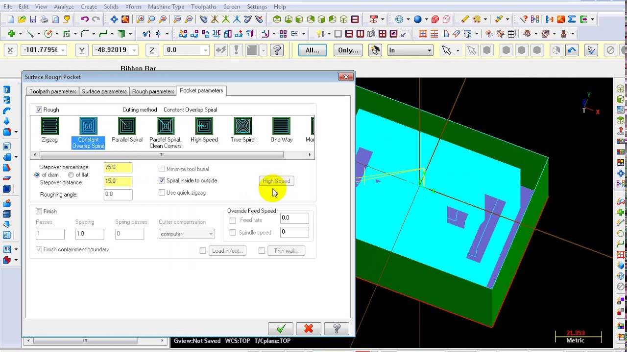
Task: Expand the create line dropdown arrow
Action: pos(38,34)
